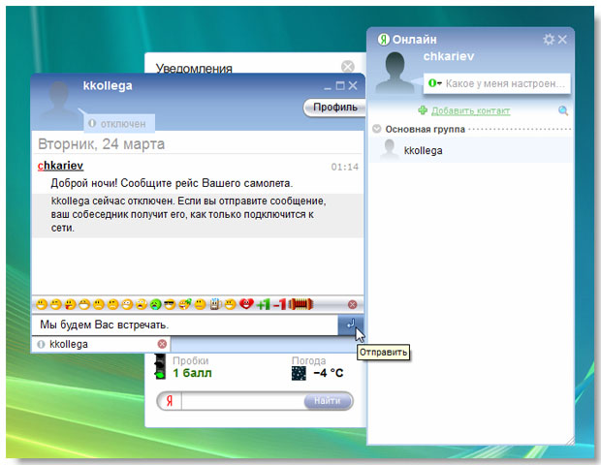Click the red Я logo in search bar
Screen dimensions: 601x465
coord(170,401)
